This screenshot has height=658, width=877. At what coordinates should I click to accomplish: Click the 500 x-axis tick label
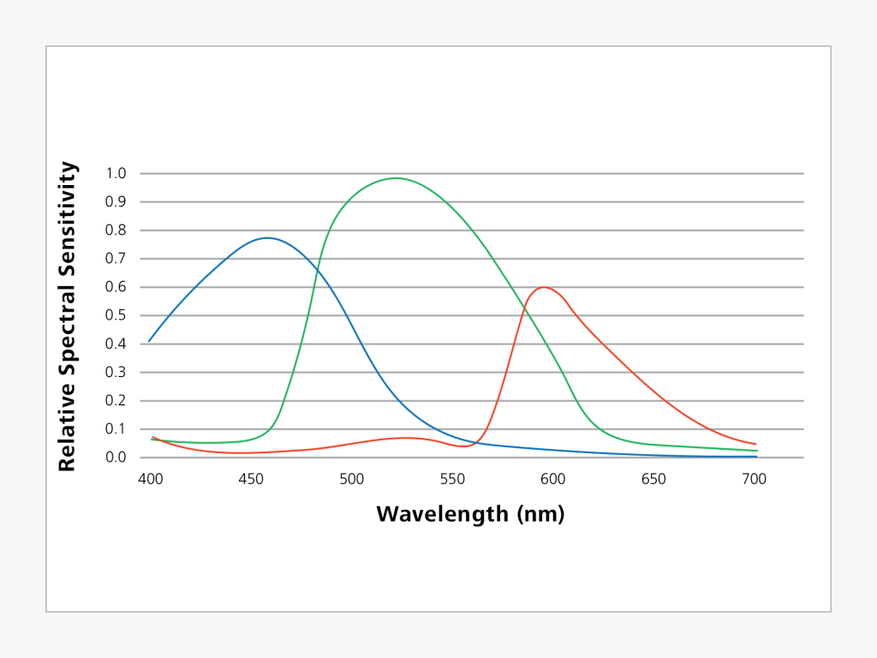click(352, 479)
